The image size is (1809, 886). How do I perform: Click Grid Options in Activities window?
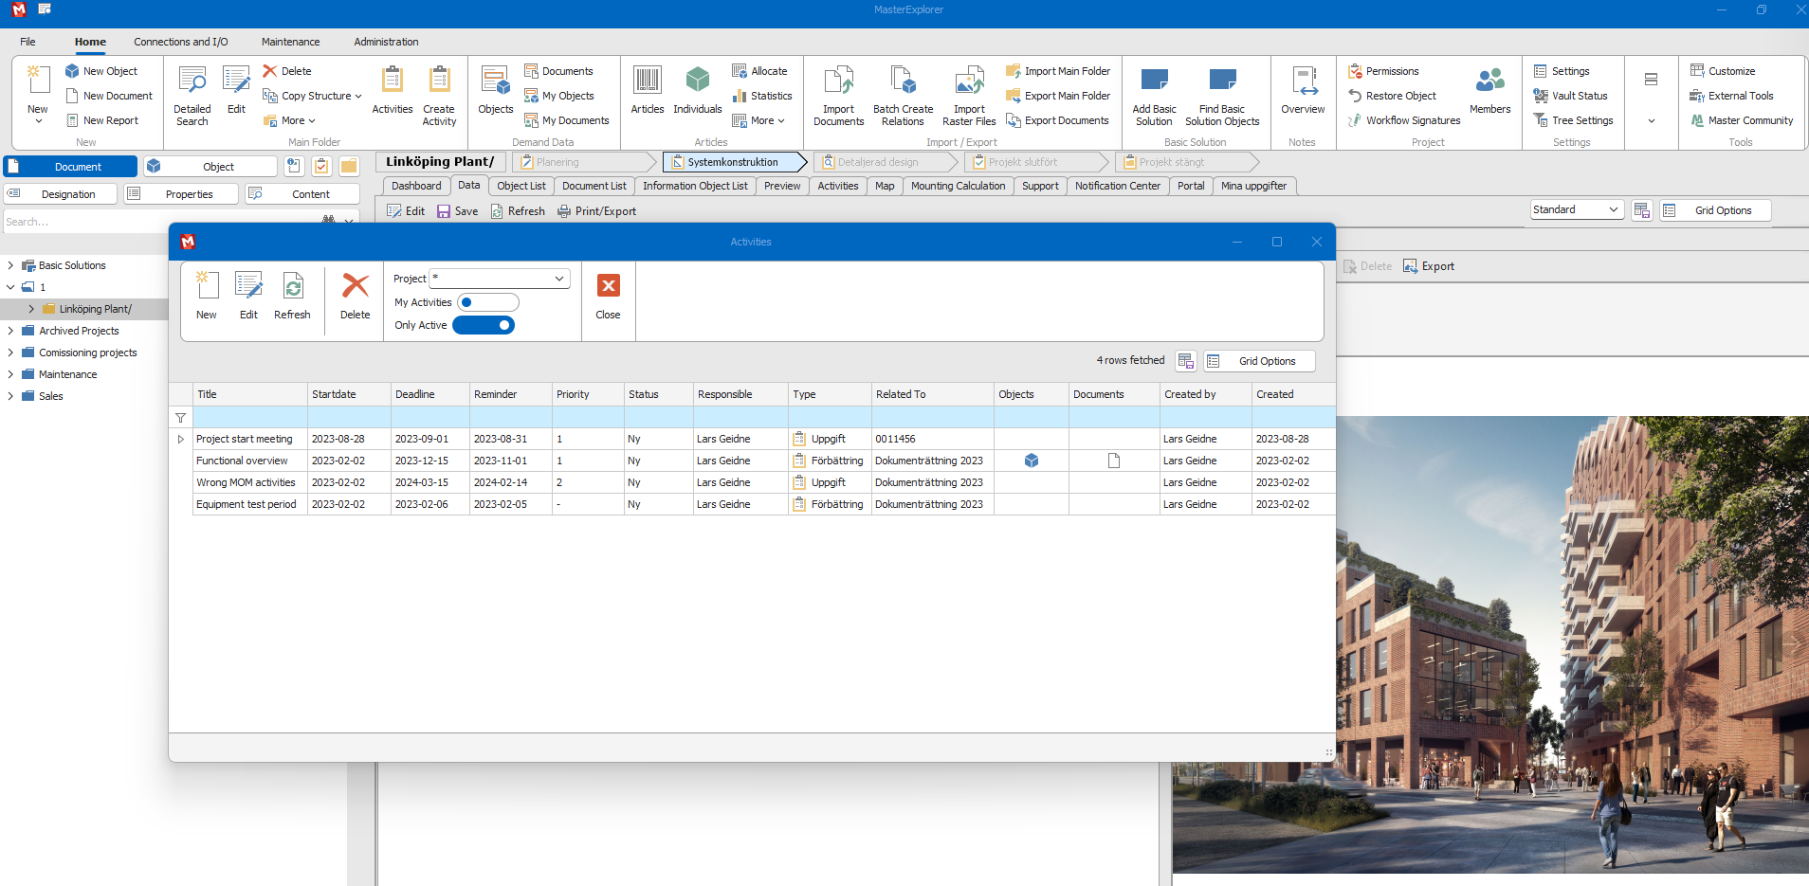point(1259,361)
